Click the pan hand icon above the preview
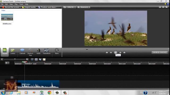 [160, 7]
